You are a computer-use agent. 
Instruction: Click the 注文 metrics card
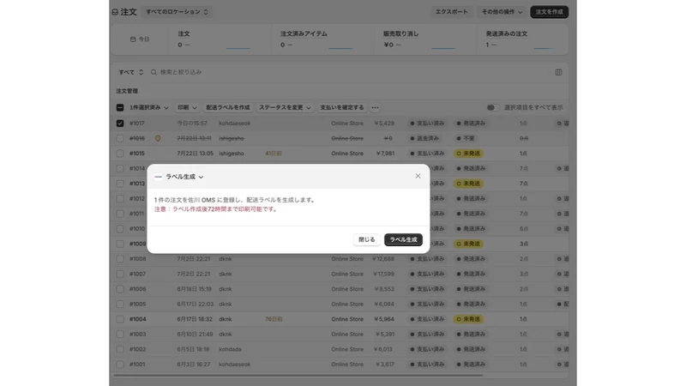point(220,39)
